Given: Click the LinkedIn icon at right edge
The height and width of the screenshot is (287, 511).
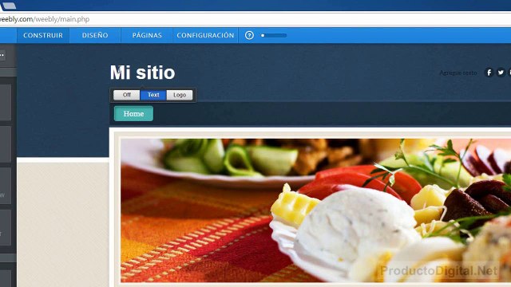Looking at the screenshot, I should (509, 73).
